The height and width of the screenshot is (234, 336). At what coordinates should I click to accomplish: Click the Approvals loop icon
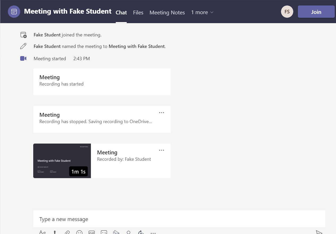coord(141,232)
